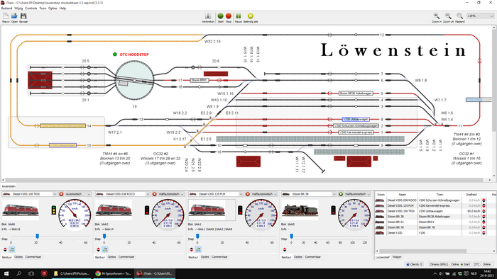Click the turntable 19 on the layout
This screenshot has height=279, width=497.
[x=134, y=80]
